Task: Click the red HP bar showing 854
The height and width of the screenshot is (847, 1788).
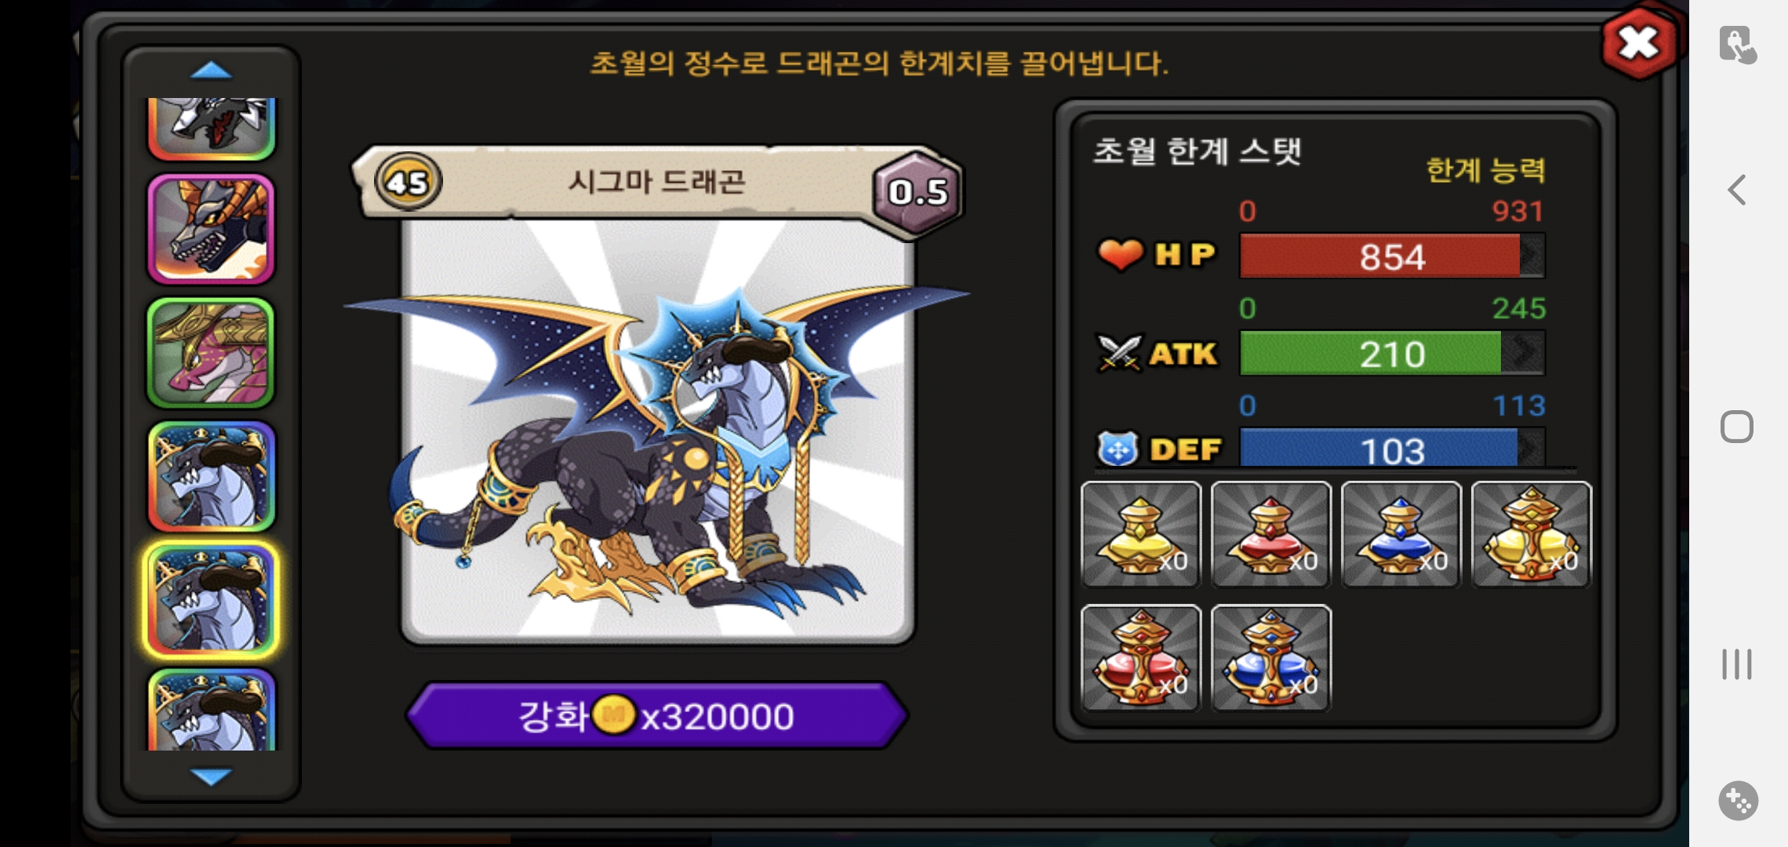Action: [1392, 256]
